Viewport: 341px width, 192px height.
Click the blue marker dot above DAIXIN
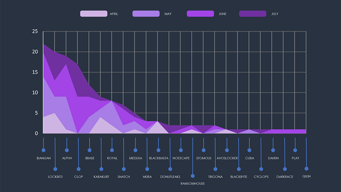coord(273,150)
